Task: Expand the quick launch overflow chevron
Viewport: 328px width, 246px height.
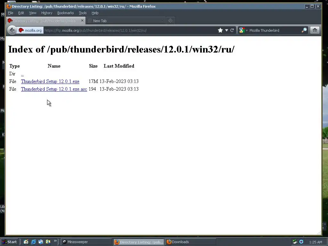Action: pos(55,241)
